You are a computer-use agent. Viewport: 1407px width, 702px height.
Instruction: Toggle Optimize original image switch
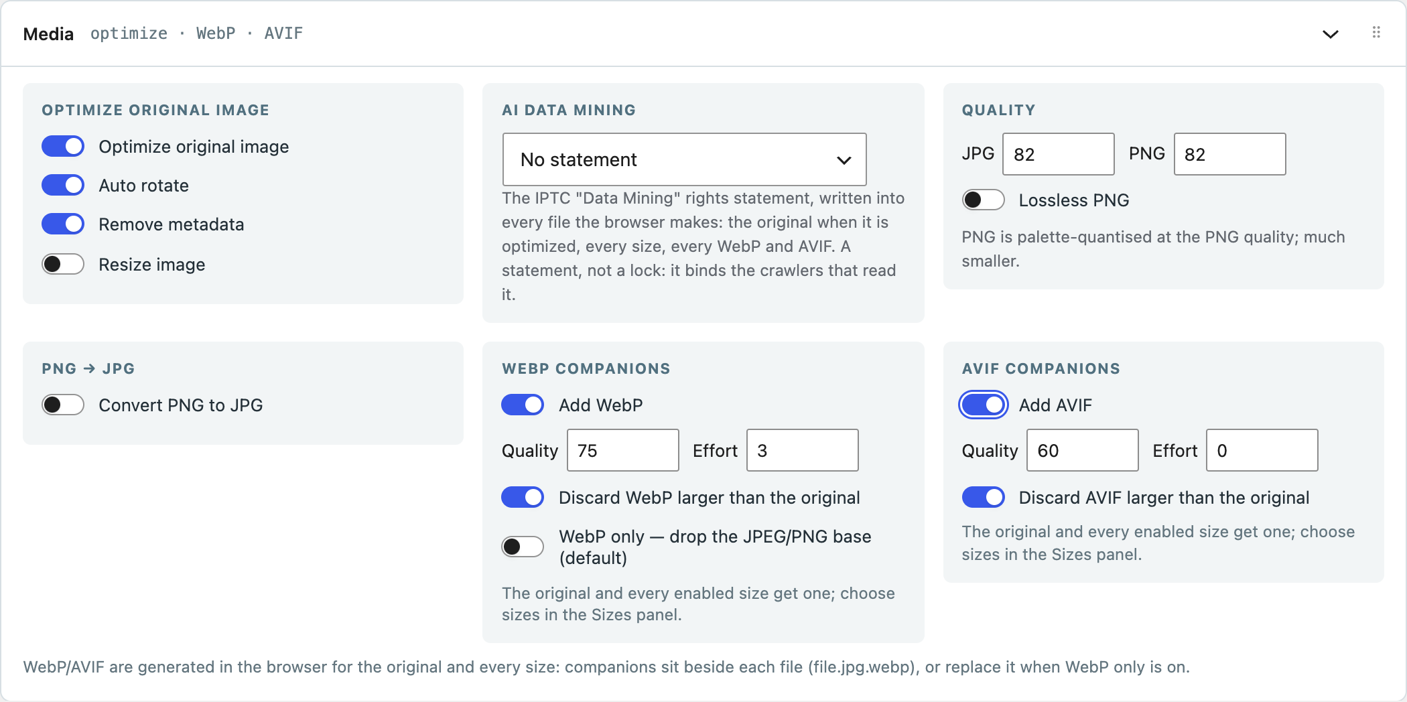pos(63,147)
